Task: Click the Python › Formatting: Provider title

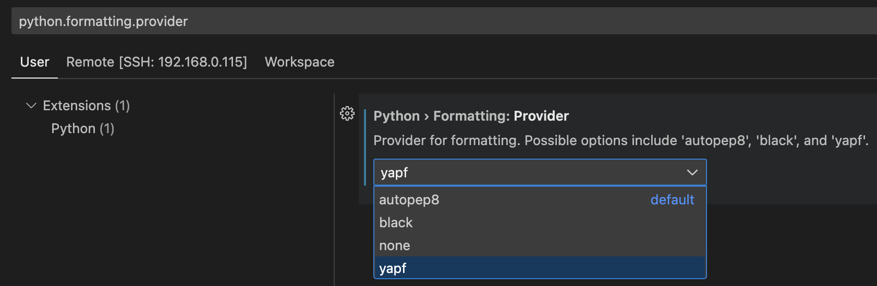Action: click(471, 116)
